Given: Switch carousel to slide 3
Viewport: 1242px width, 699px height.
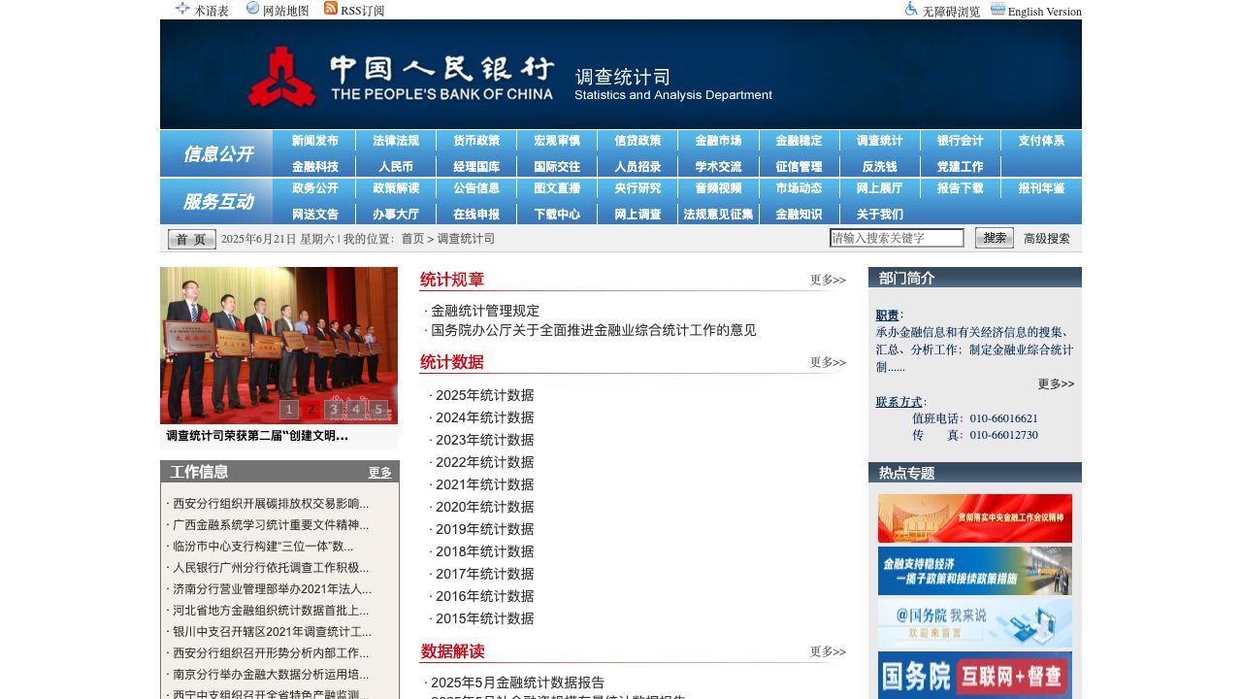Looking at the screenshot, I should pos(334,410).
